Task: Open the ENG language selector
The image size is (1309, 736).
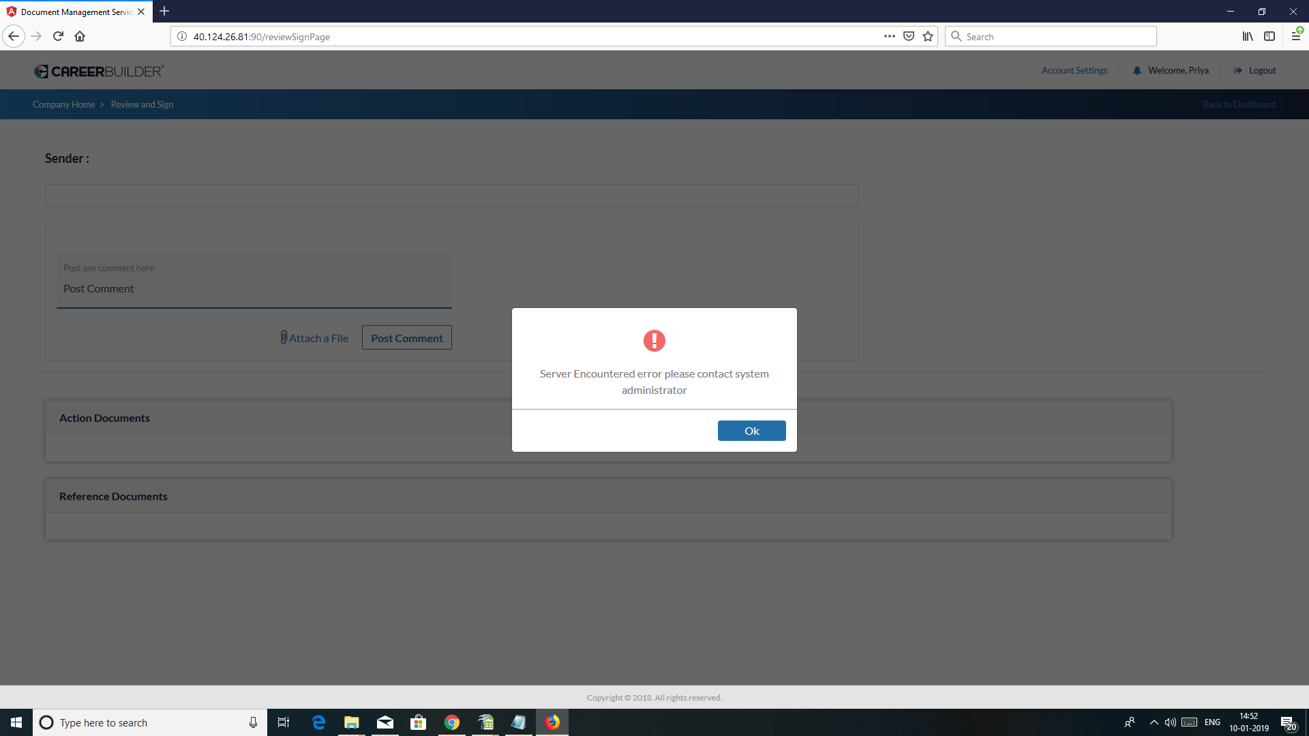Action: click(1212, 722)
